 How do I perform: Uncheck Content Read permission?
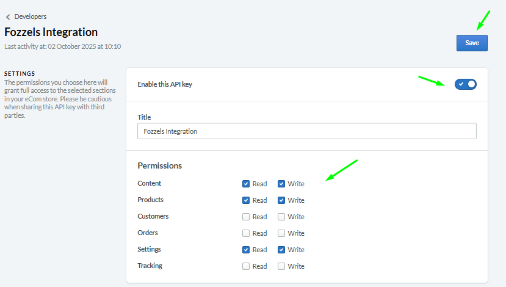[246, 184]
